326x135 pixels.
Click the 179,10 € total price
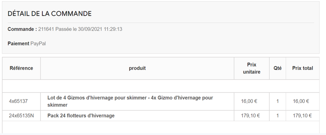302,116
